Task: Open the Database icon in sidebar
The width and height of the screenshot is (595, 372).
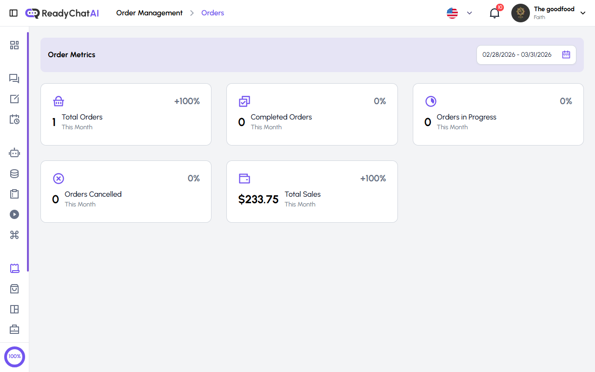Action: click(x=14, y=173)
